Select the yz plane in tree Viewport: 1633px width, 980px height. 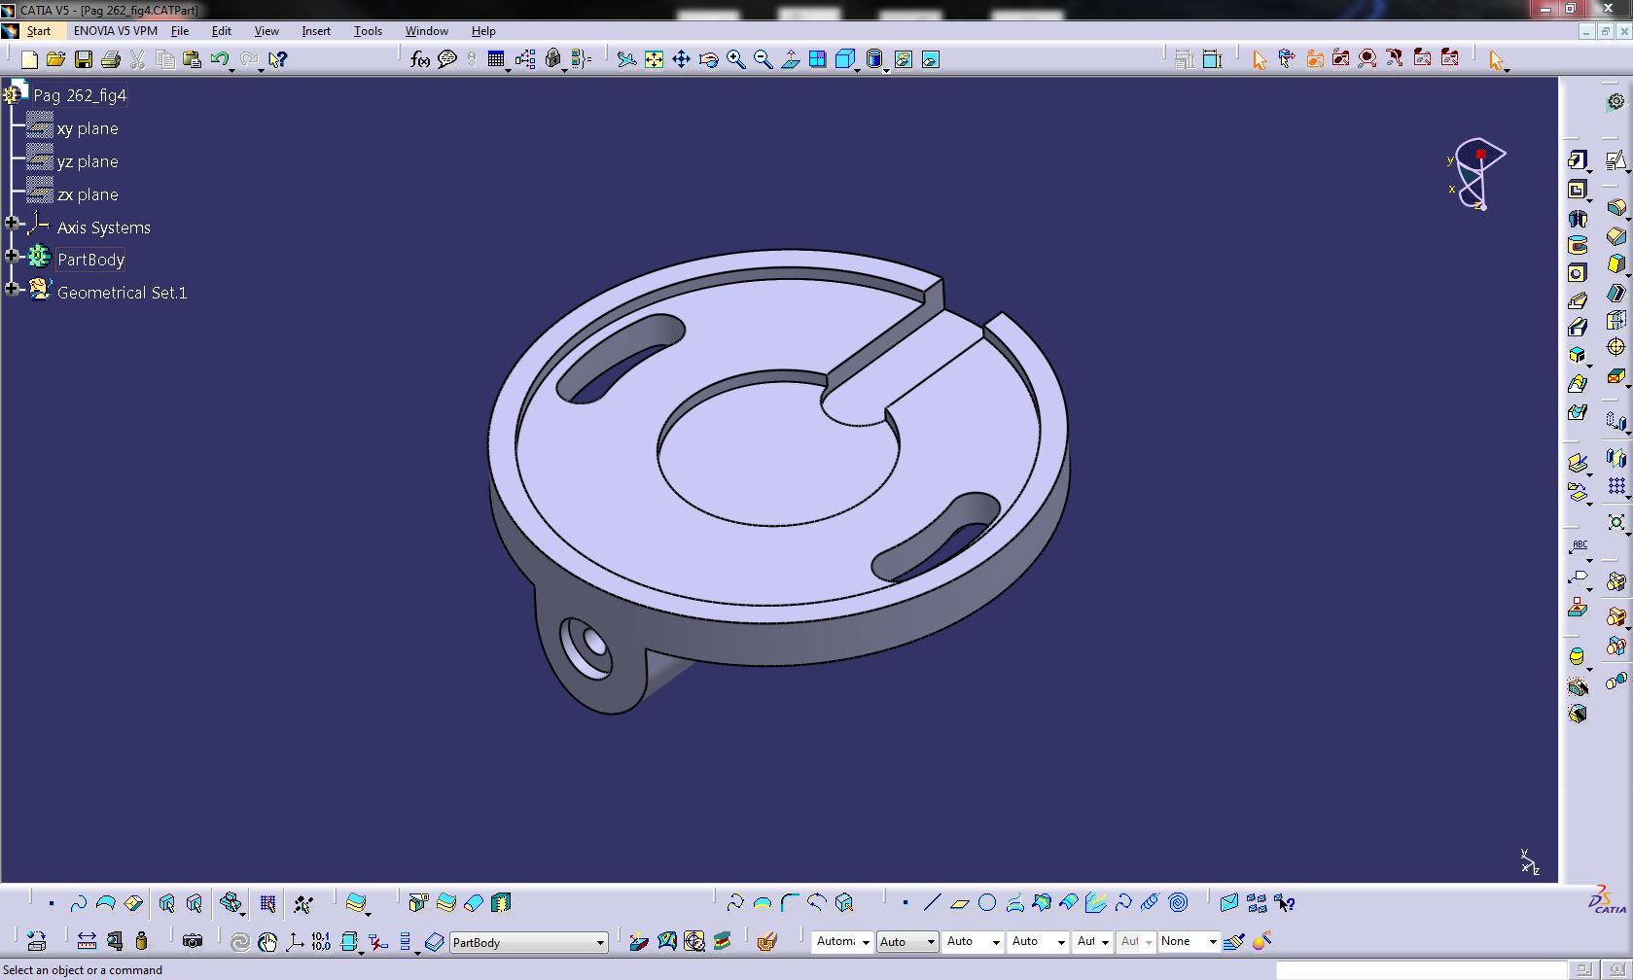[88, 161]
